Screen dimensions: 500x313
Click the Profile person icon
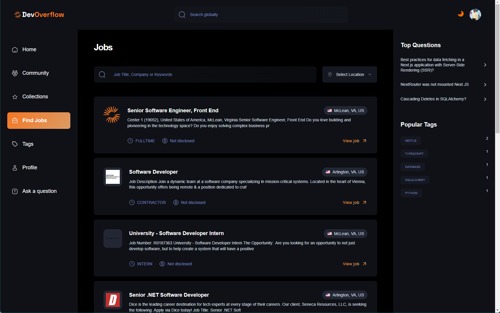pos(15,168)
